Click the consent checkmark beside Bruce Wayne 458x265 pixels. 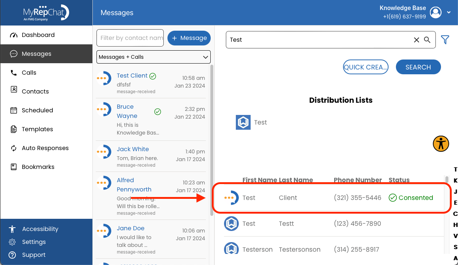click(x=157, y=112)
